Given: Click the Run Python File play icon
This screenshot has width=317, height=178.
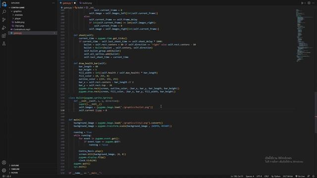Looking at the screenshot, I should (302, 3).
